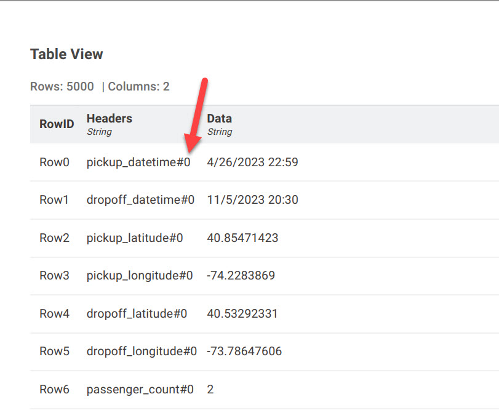Click the dropoff_latitude#0 cell
This screenshot has width=499, height=410.
coord(137,313)
